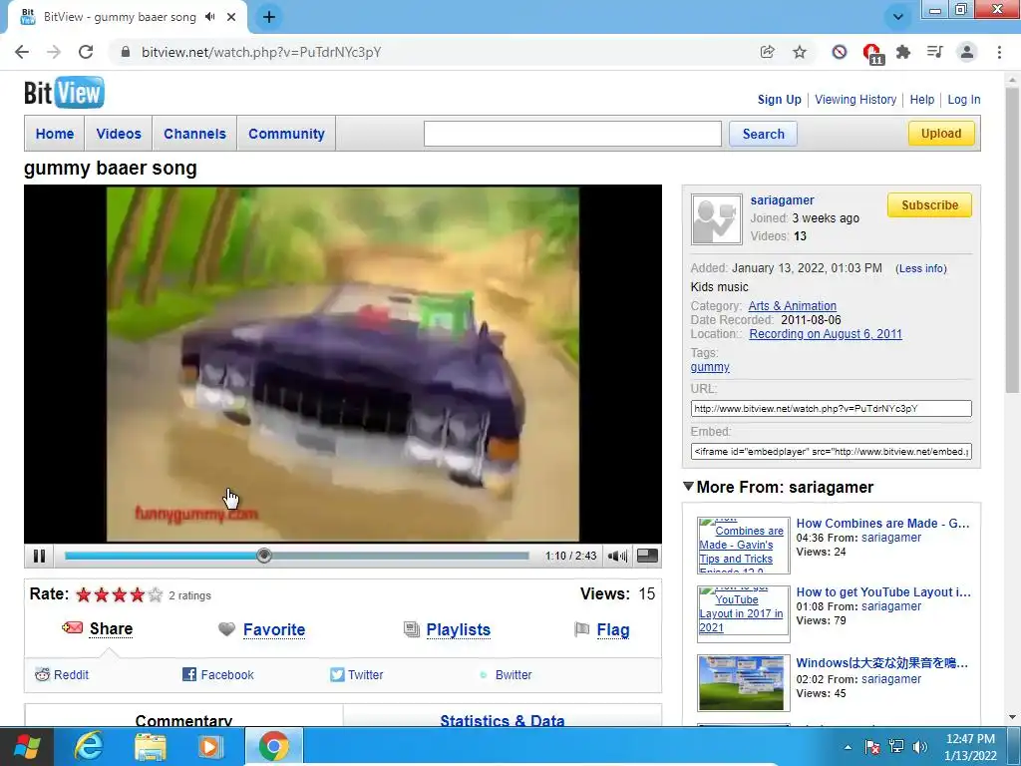Collapse the More From: sariagamer section
Image resolution: width=1021 pixels, height=766 pixels.
point(688,487)
